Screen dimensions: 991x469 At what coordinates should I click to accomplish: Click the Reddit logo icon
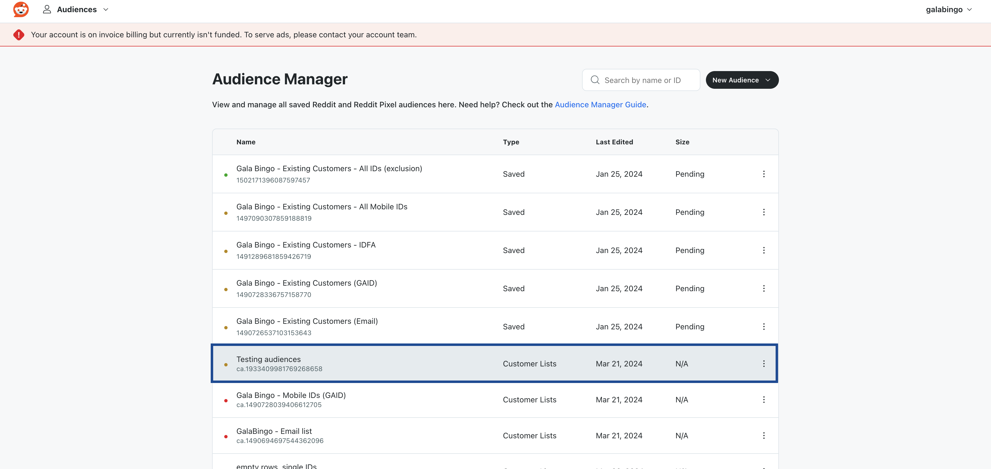point(21,9)
